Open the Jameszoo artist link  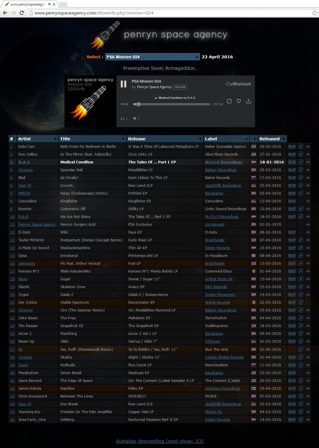(26, 264)
